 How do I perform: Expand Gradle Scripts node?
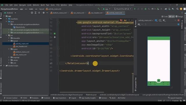tap(4, 66)
